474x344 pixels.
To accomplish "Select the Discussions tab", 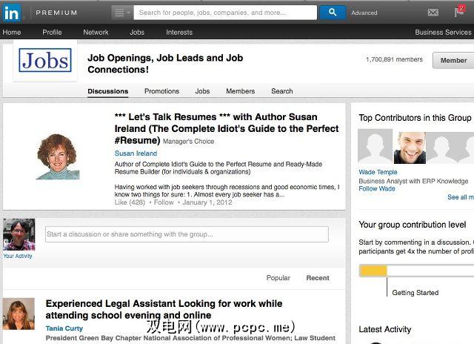I will click(108, 91).
